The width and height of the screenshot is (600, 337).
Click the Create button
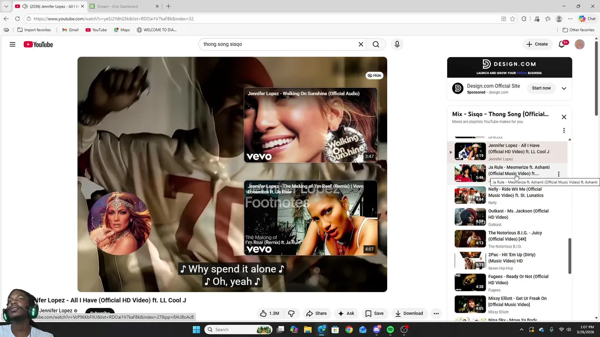tap(537, 44)
